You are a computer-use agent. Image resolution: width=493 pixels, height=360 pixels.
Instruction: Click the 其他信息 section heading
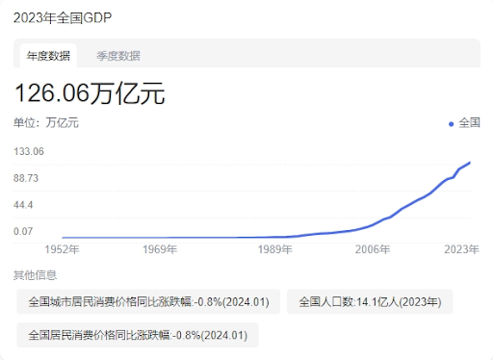point(35,275)
